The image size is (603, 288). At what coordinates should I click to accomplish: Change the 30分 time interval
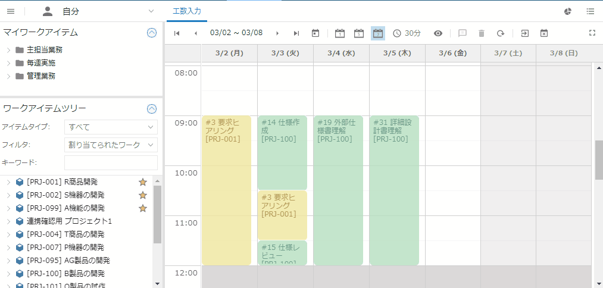click(407, 33)
